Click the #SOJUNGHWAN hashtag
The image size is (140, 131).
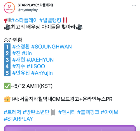click(51, 47)
